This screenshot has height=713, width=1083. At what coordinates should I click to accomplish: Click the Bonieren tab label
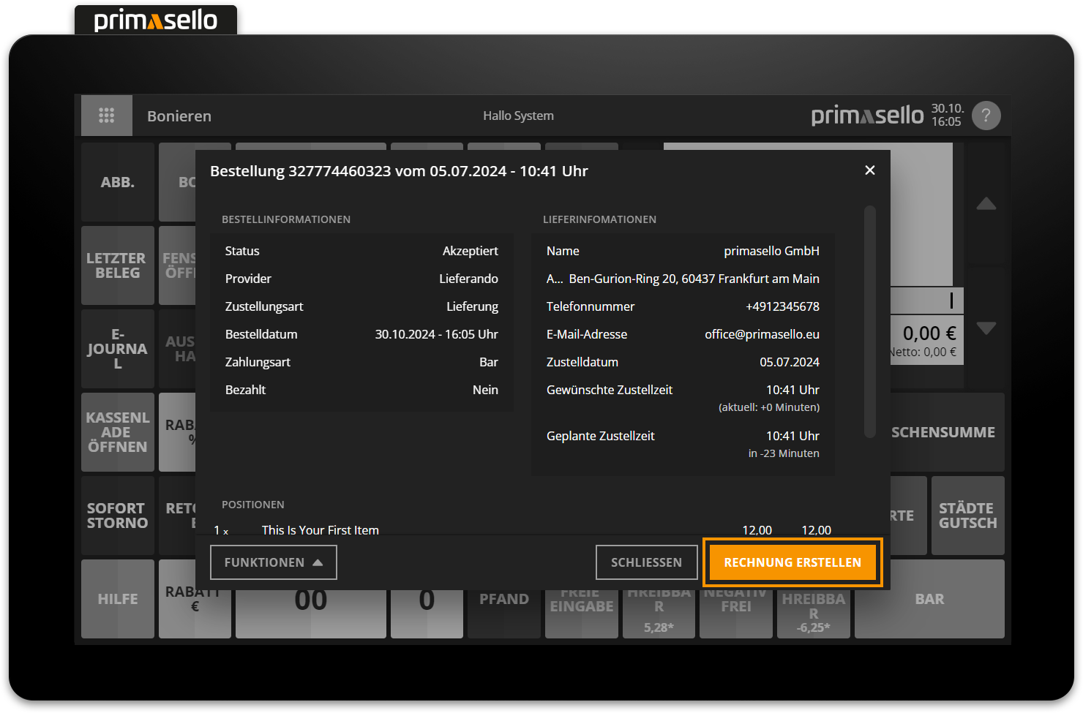coord(179,115)
